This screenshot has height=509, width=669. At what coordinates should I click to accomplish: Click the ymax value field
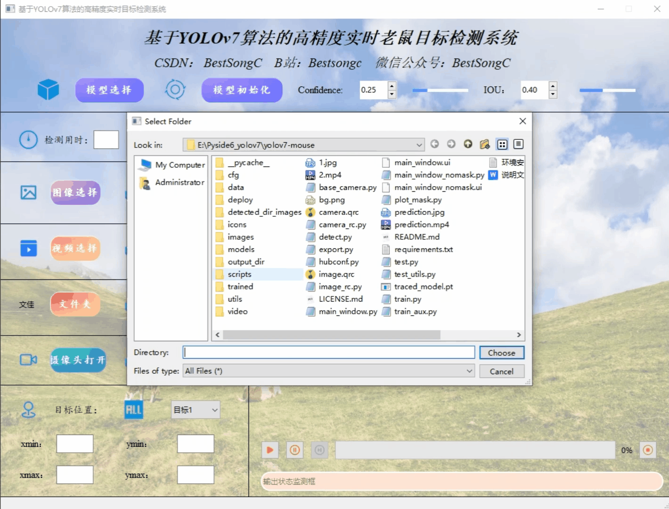[196, 475]
